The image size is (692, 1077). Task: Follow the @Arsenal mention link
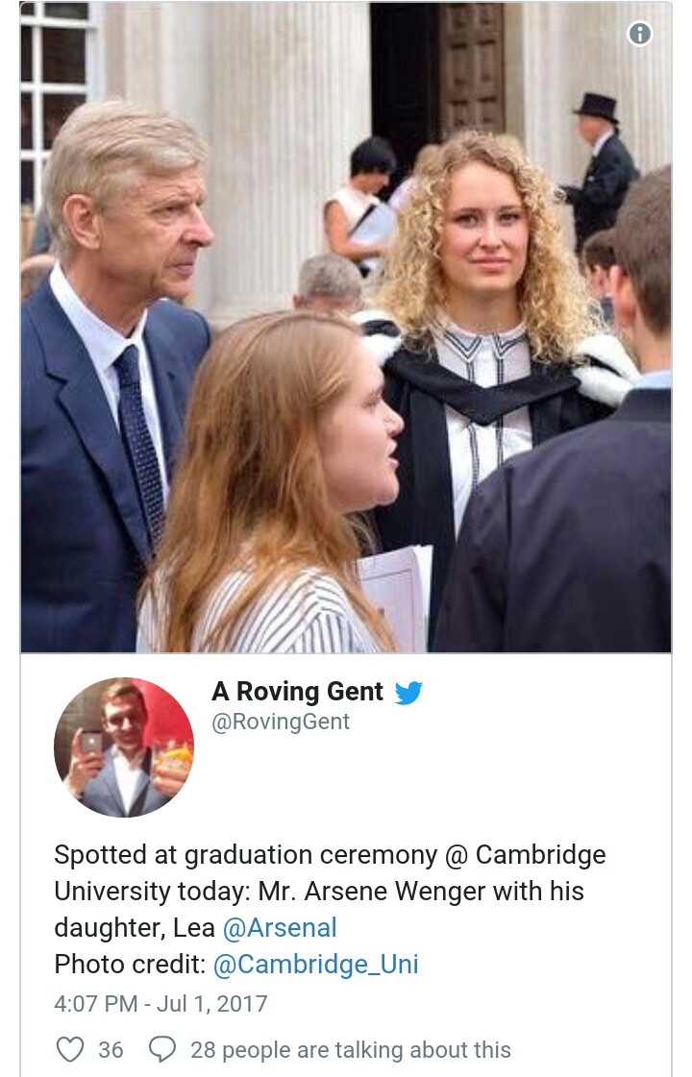click(x=280, y=928)
